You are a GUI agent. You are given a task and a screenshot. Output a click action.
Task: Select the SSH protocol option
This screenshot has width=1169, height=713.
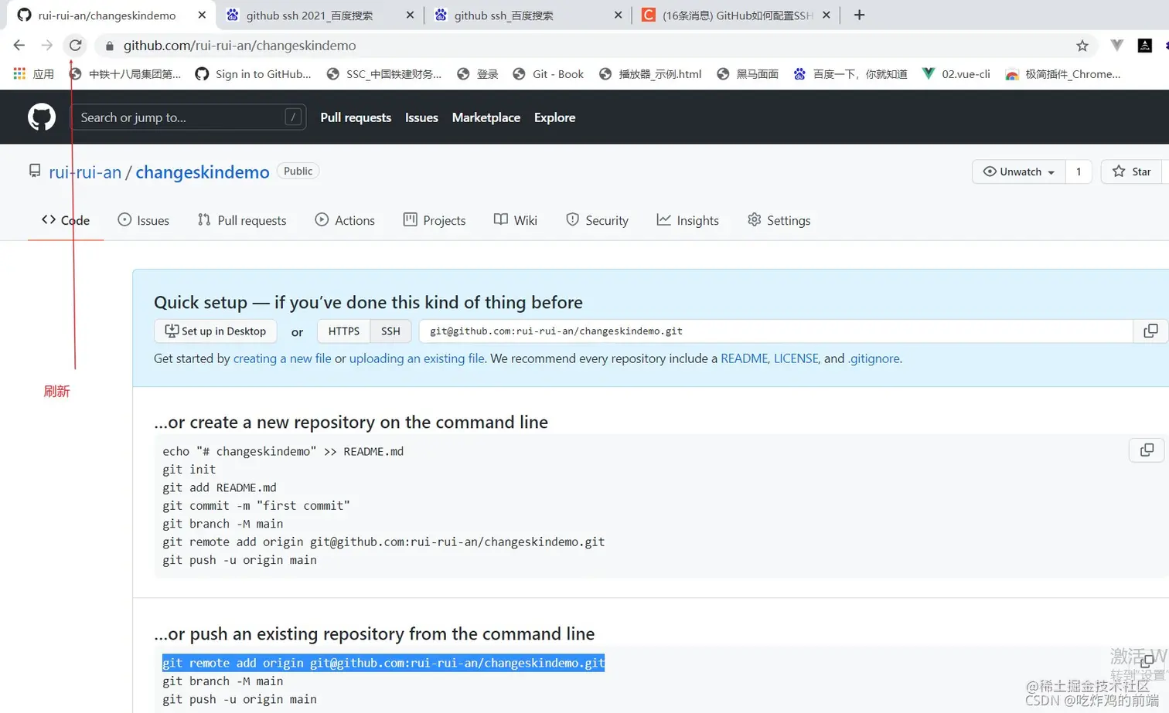click(x=390, y=331)
